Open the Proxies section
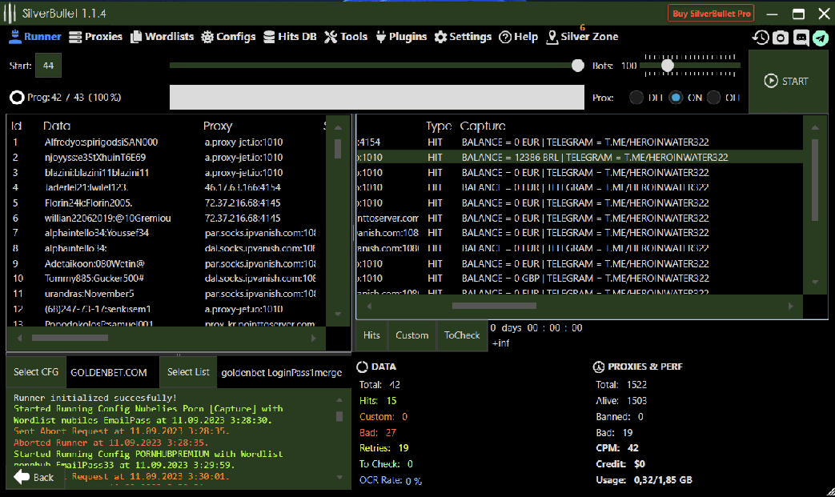This screenshot has width=835, height=497. (x=95, y=37)
